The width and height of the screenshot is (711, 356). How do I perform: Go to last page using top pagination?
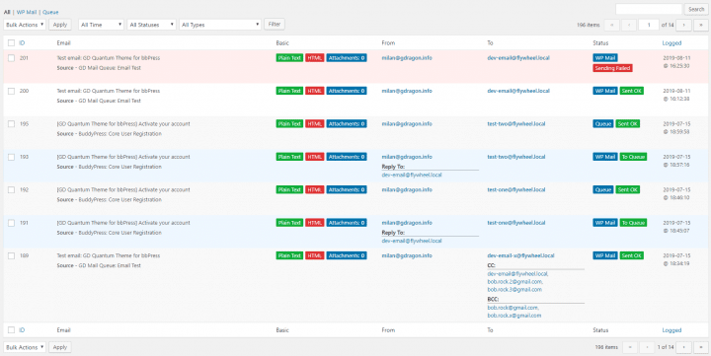[701, 25]
